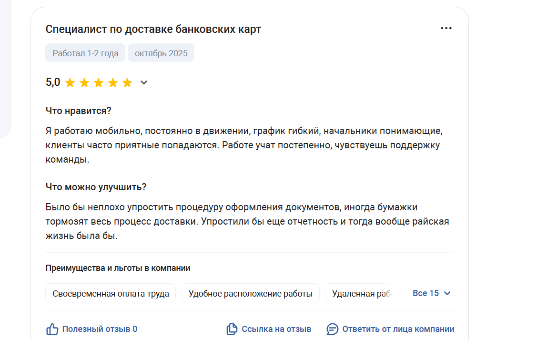
Task: Click the reply speech bubble icon
Action: [332, 329]
